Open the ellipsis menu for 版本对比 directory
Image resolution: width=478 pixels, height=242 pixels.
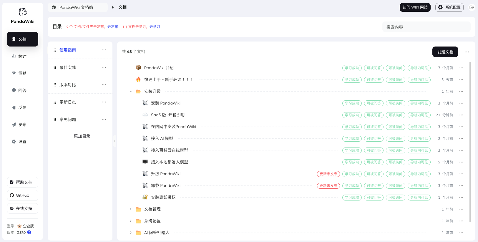coord(104,85)
